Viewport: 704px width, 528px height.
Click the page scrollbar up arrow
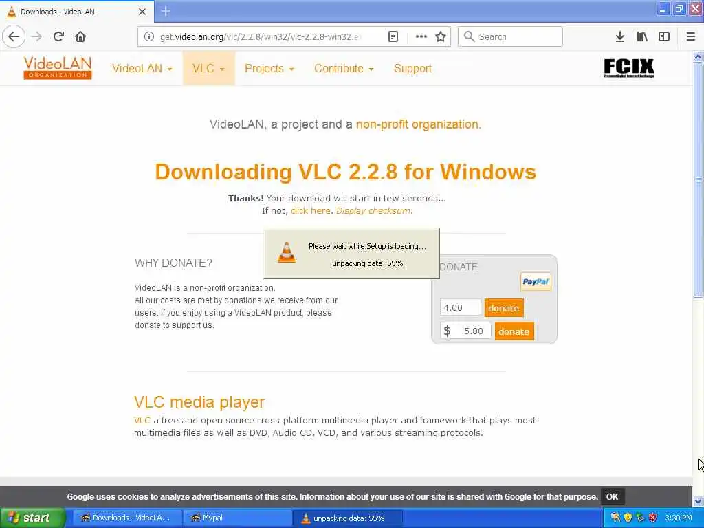coord(698,56)
